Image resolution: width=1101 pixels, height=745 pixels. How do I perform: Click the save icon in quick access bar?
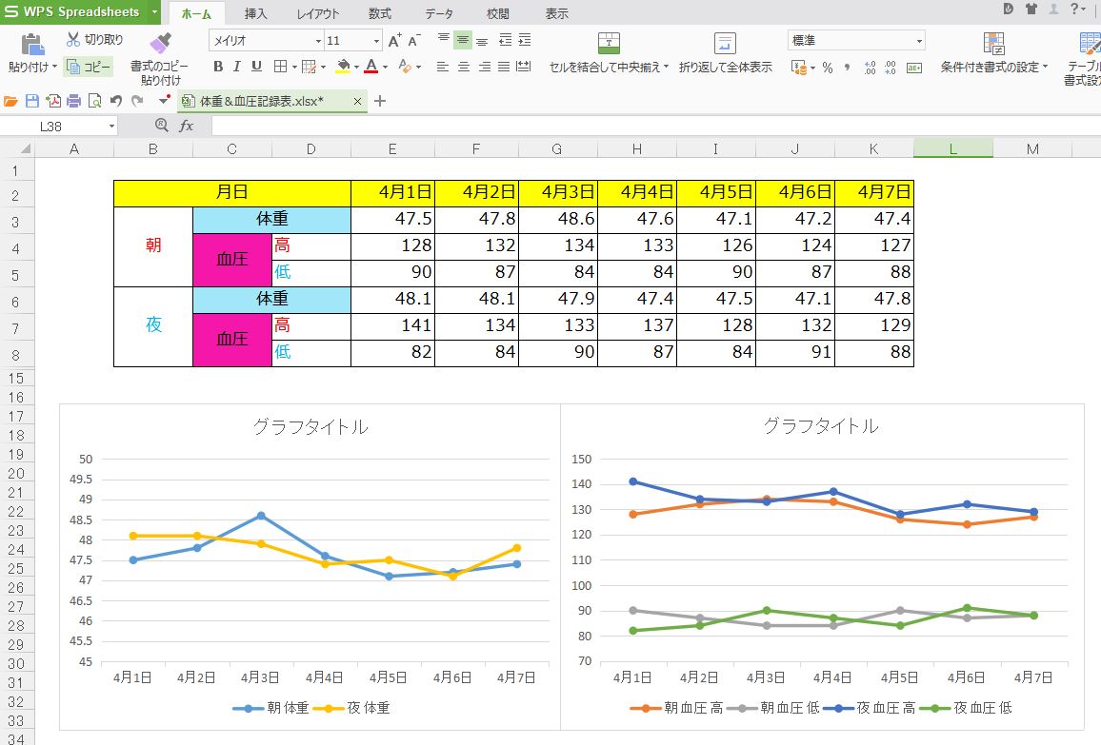pos(31,101)
